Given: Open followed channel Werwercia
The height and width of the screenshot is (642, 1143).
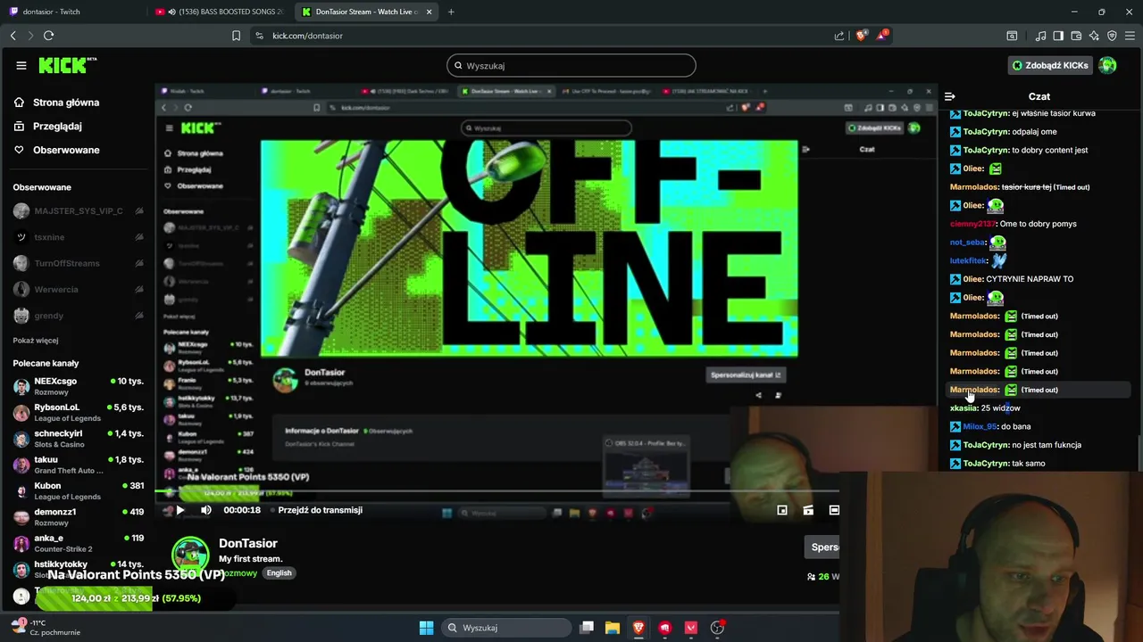Looking at the screenshot, I should coord(78,289).
